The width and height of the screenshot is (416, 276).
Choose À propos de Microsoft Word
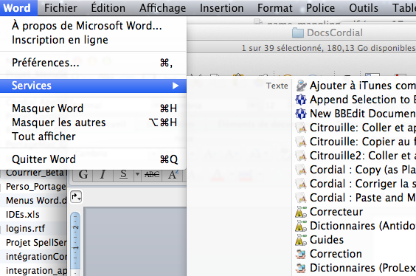[93, 26]
